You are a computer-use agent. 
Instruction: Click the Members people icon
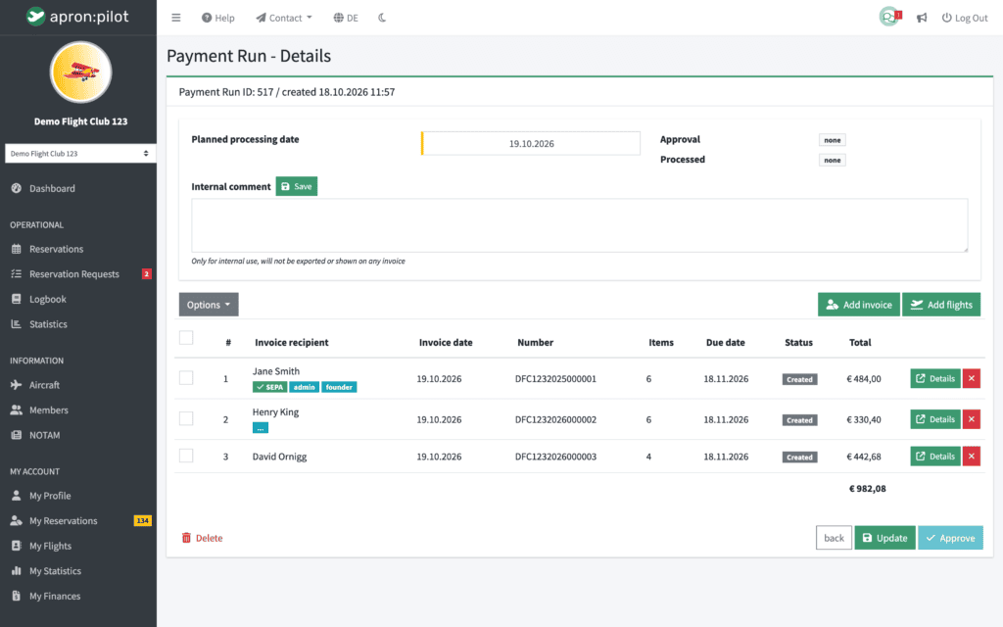click(16, 410)
